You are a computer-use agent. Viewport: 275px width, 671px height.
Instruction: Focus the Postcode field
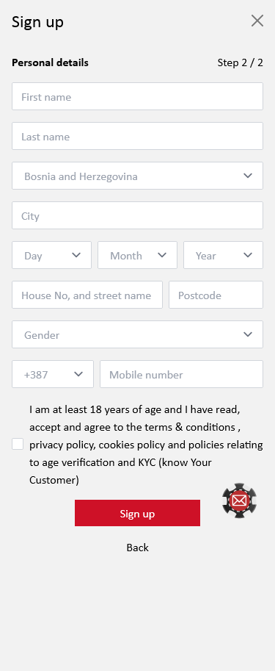[x=216, y=295]
